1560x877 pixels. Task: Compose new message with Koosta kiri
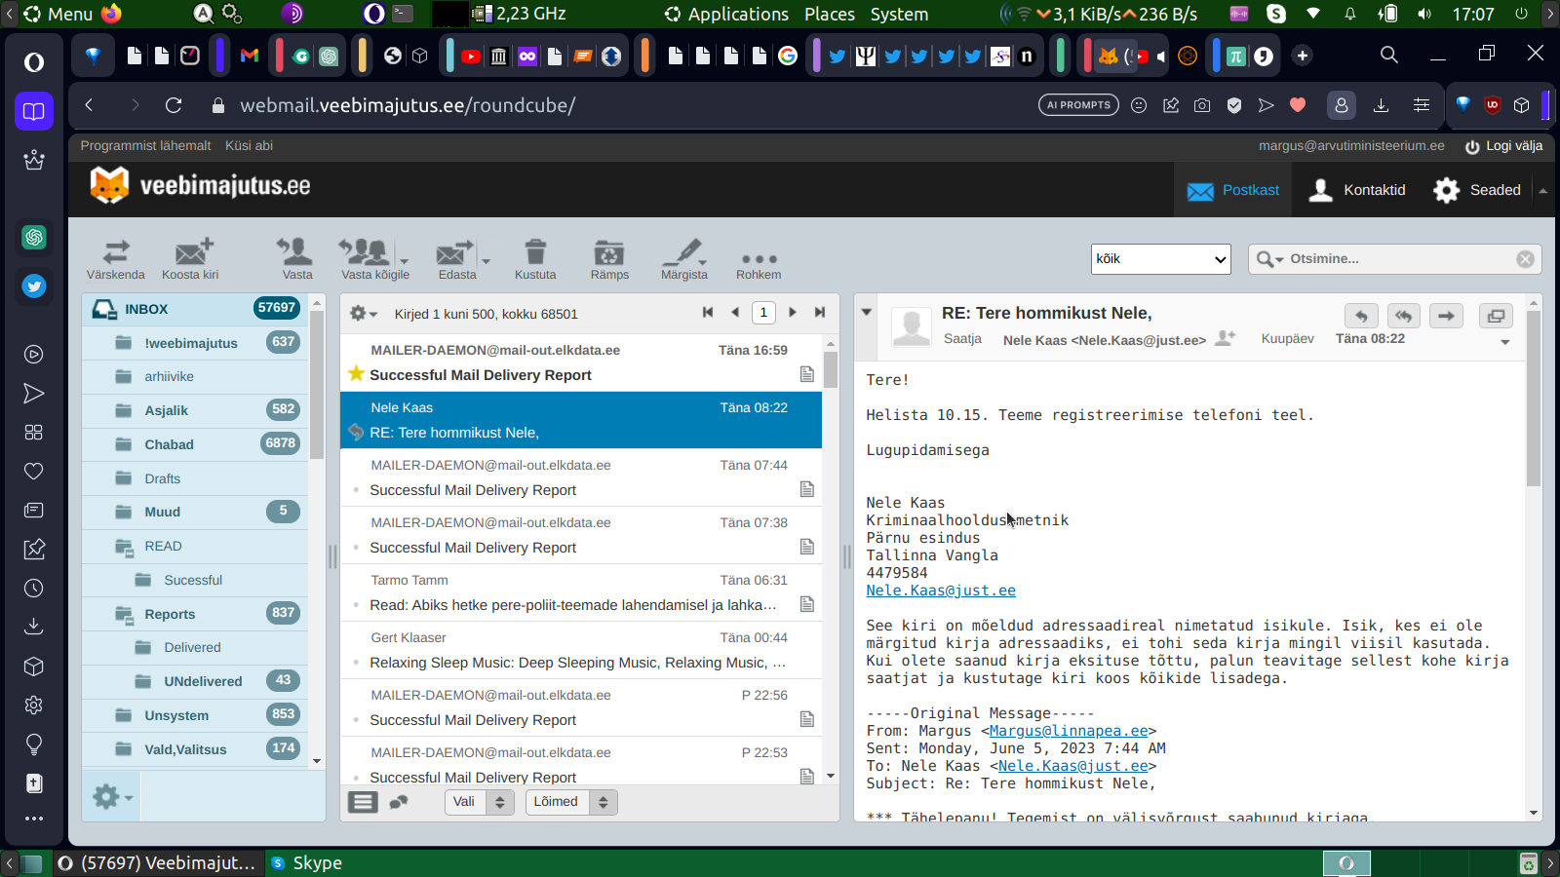click(191, 252)
